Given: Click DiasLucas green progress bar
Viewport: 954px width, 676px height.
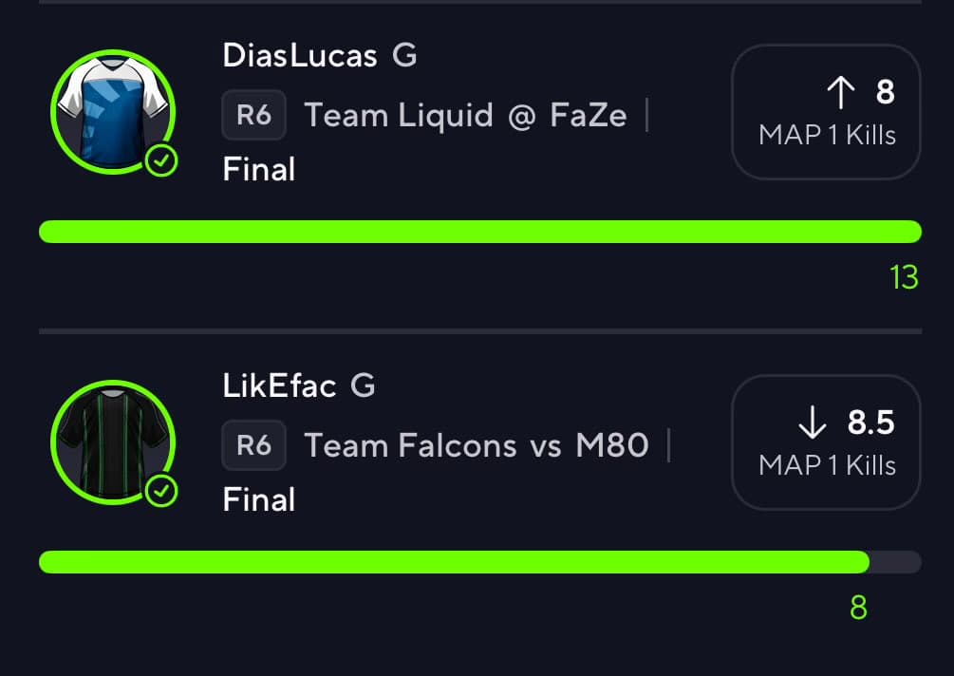Looking at the screenshot, I should 479,231.
